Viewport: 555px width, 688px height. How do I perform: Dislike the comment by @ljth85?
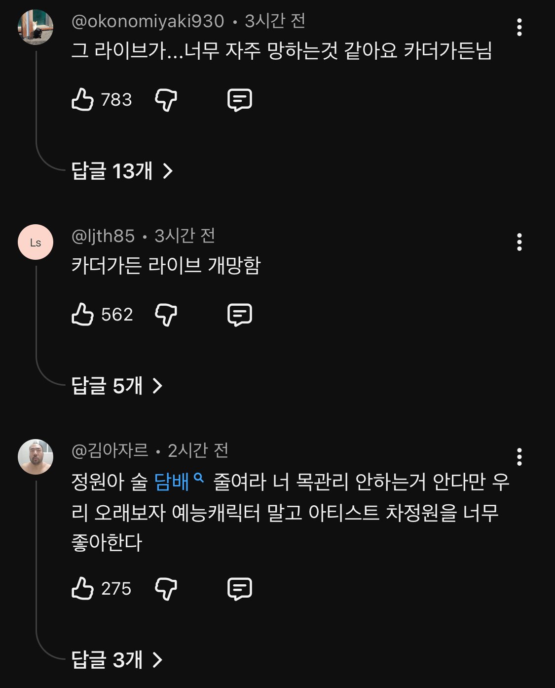166,315
